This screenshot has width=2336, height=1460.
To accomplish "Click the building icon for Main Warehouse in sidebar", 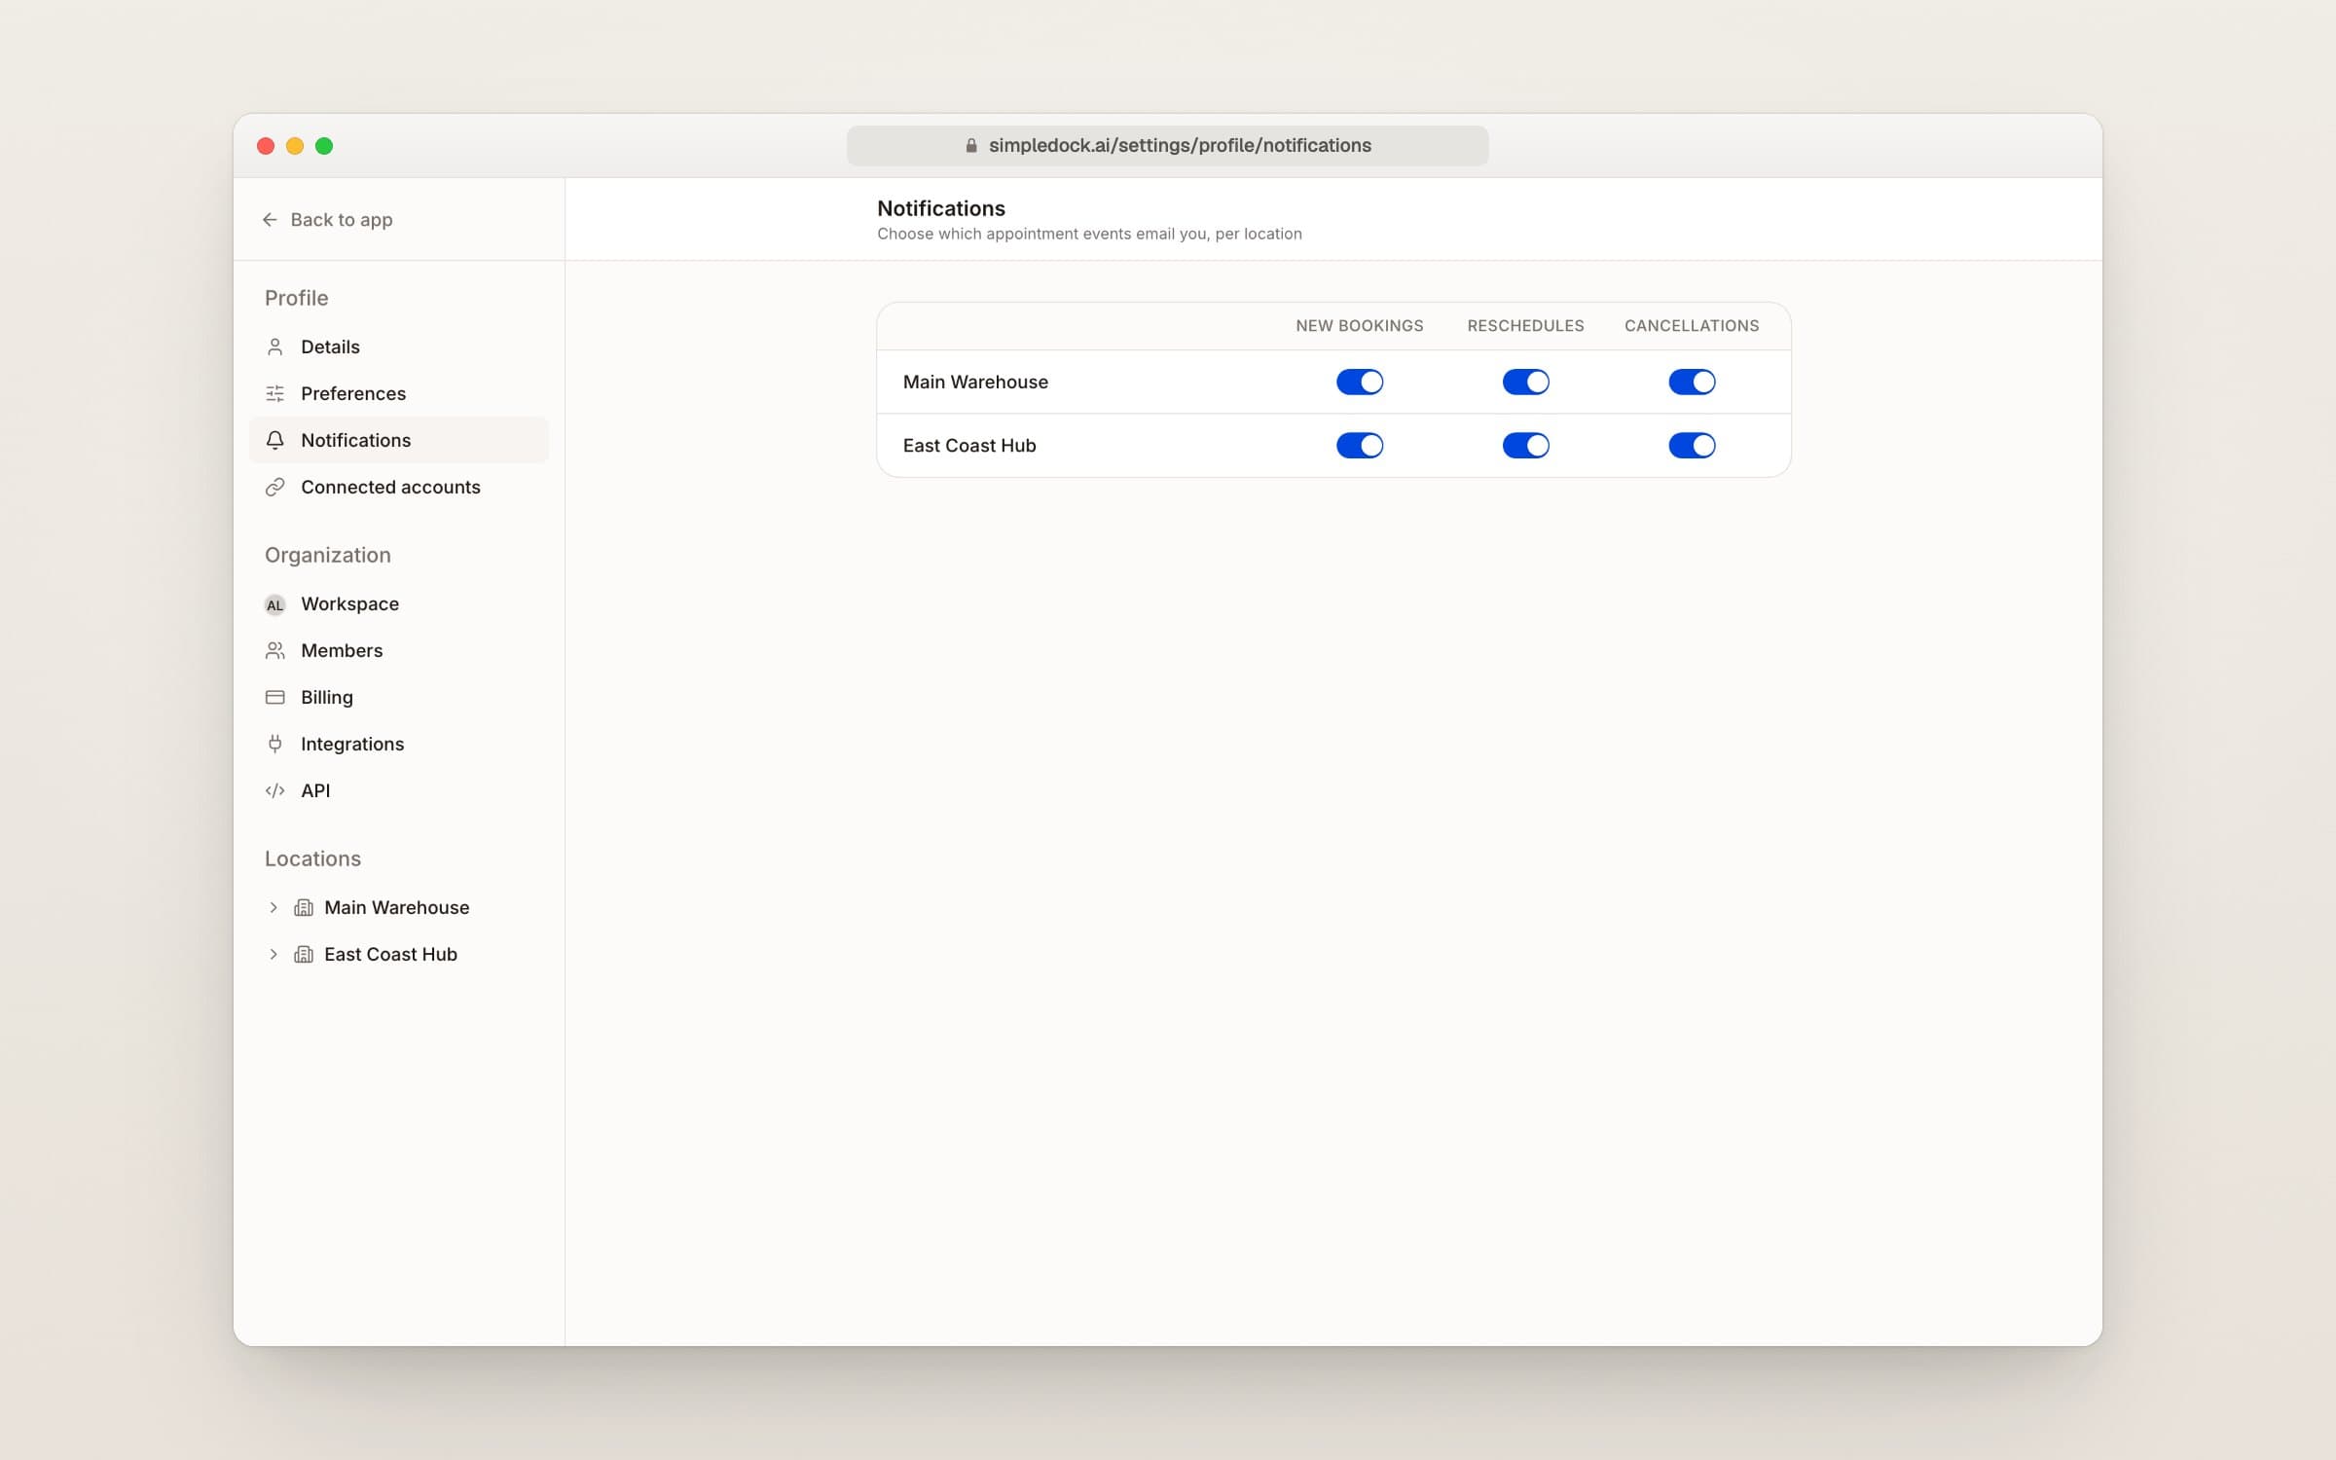I will point(304,907).
